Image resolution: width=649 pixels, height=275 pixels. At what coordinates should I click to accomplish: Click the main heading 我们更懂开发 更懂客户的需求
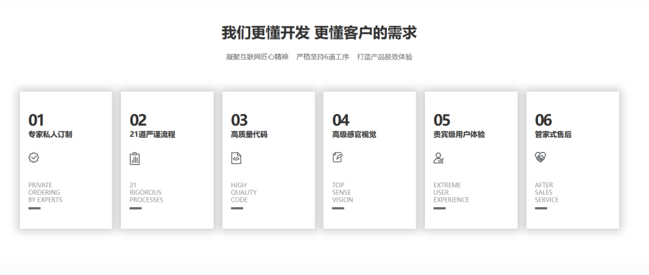point(319,32)
